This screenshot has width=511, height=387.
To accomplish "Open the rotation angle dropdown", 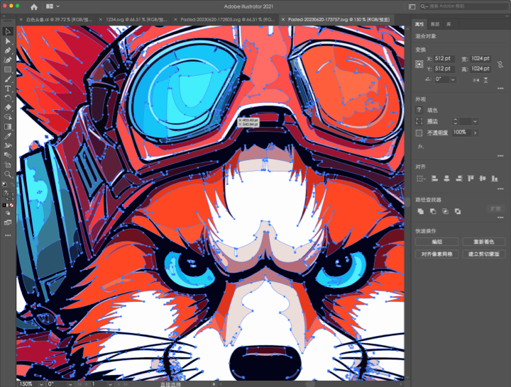I will tap(453, 79).
